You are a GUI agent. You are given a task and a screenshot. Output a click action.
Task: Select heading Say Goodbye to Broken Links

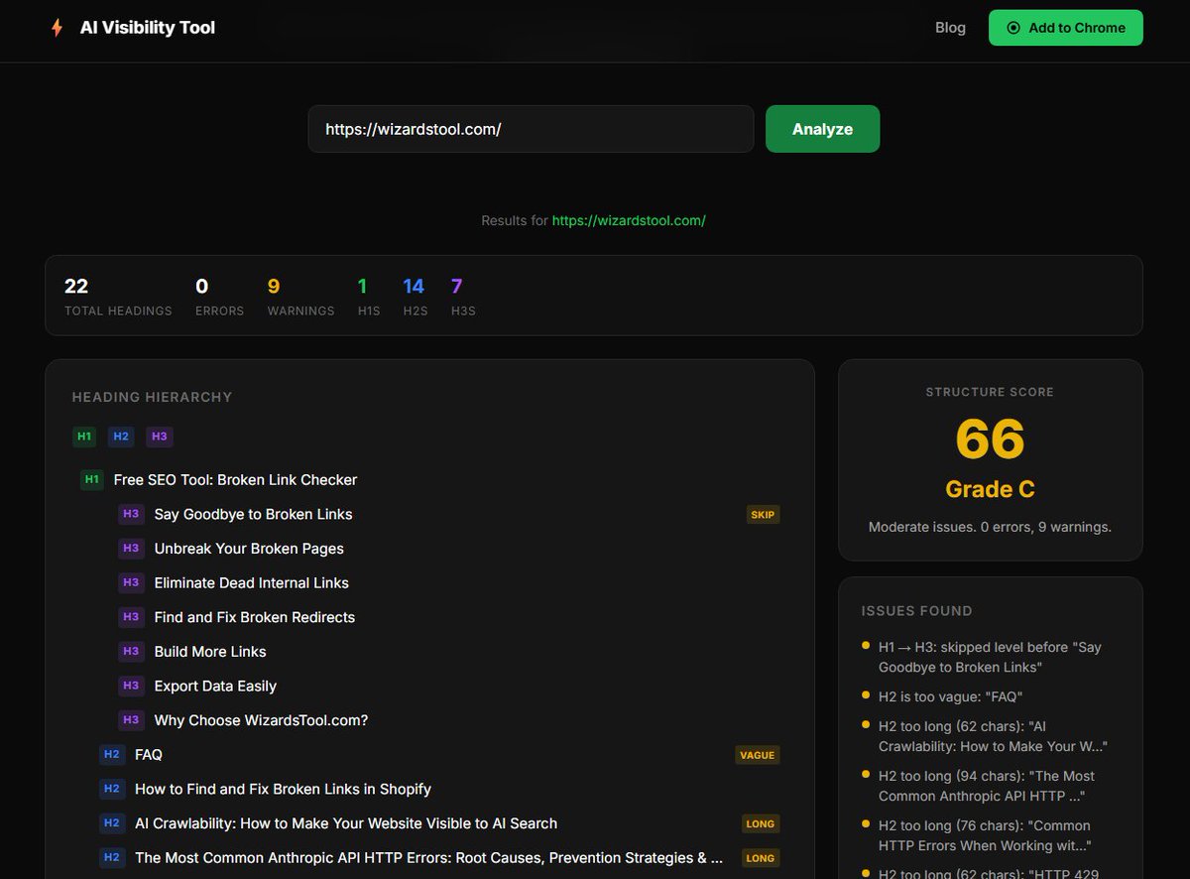(x=253, y=514)
